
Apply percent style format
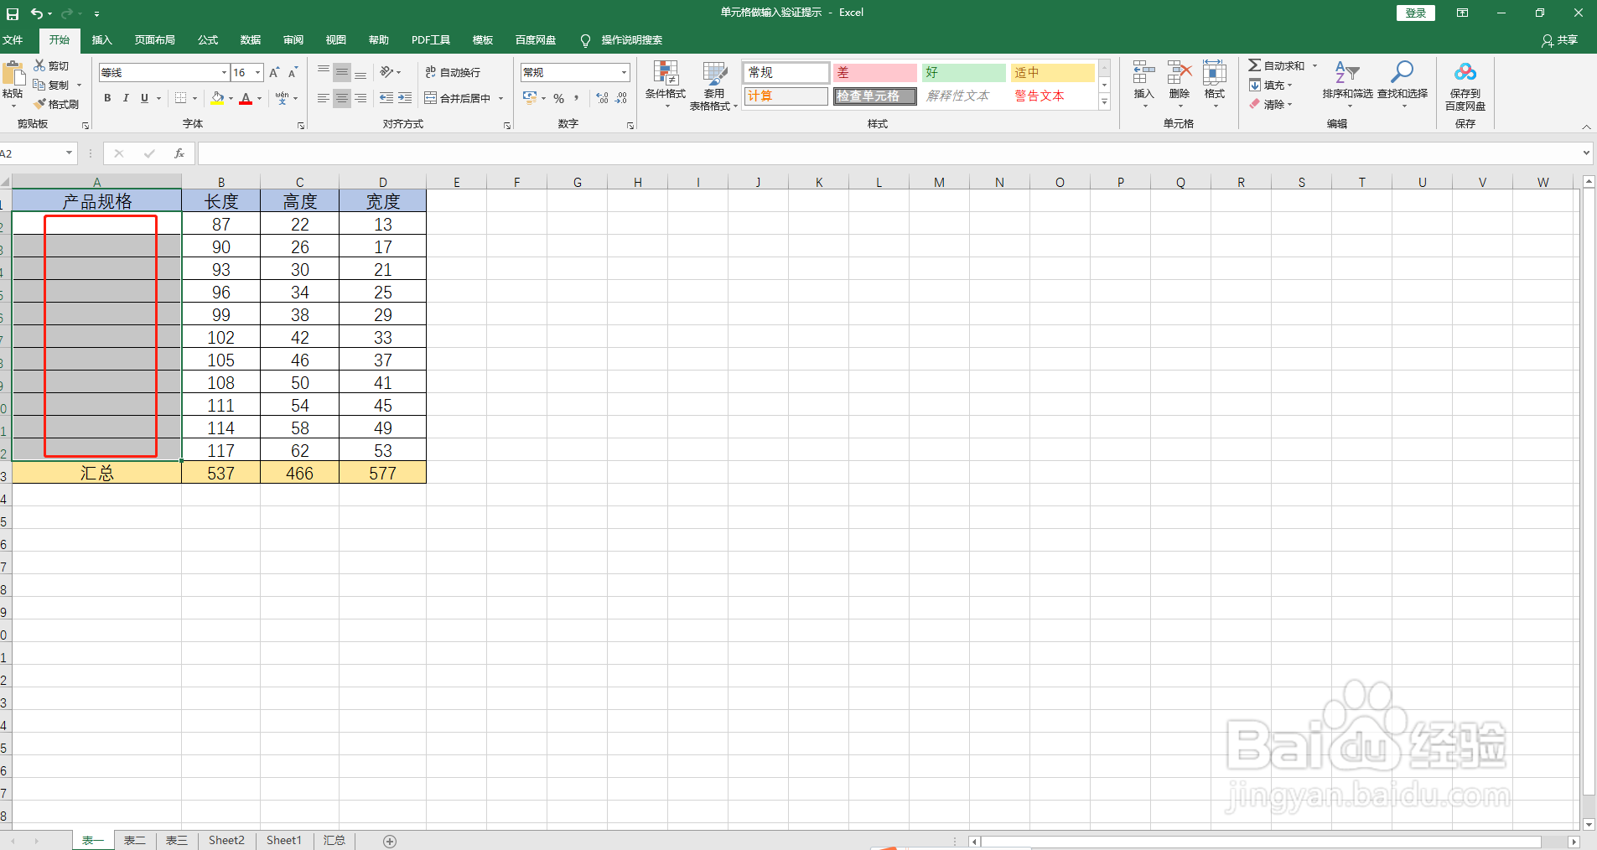coord(558,98)
